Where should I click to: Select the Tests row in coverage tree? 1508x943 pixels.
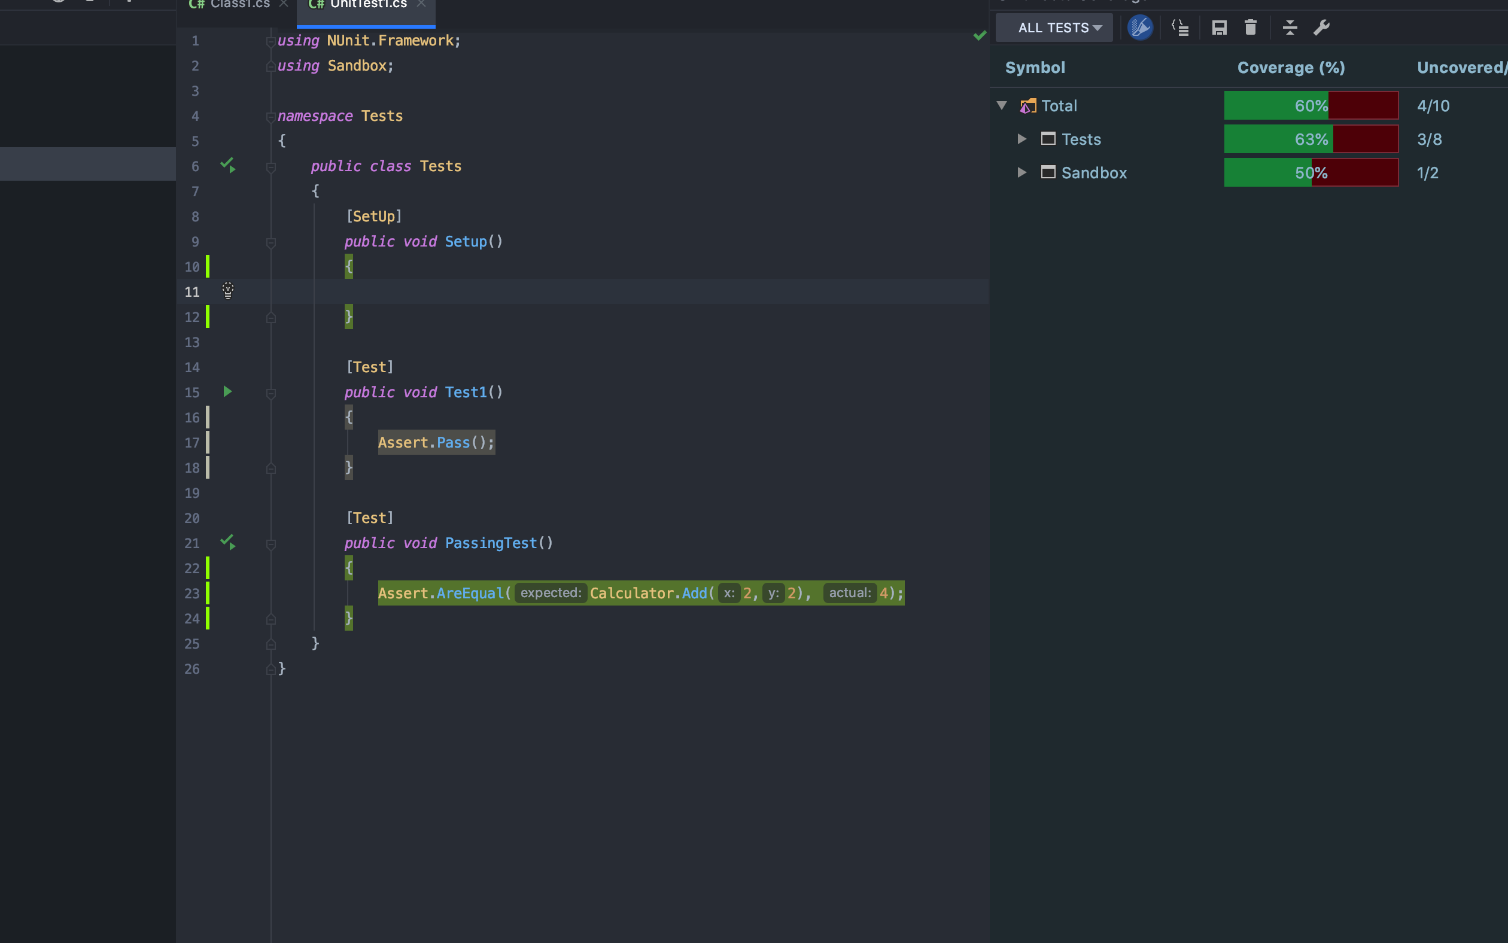[1249, 139]
